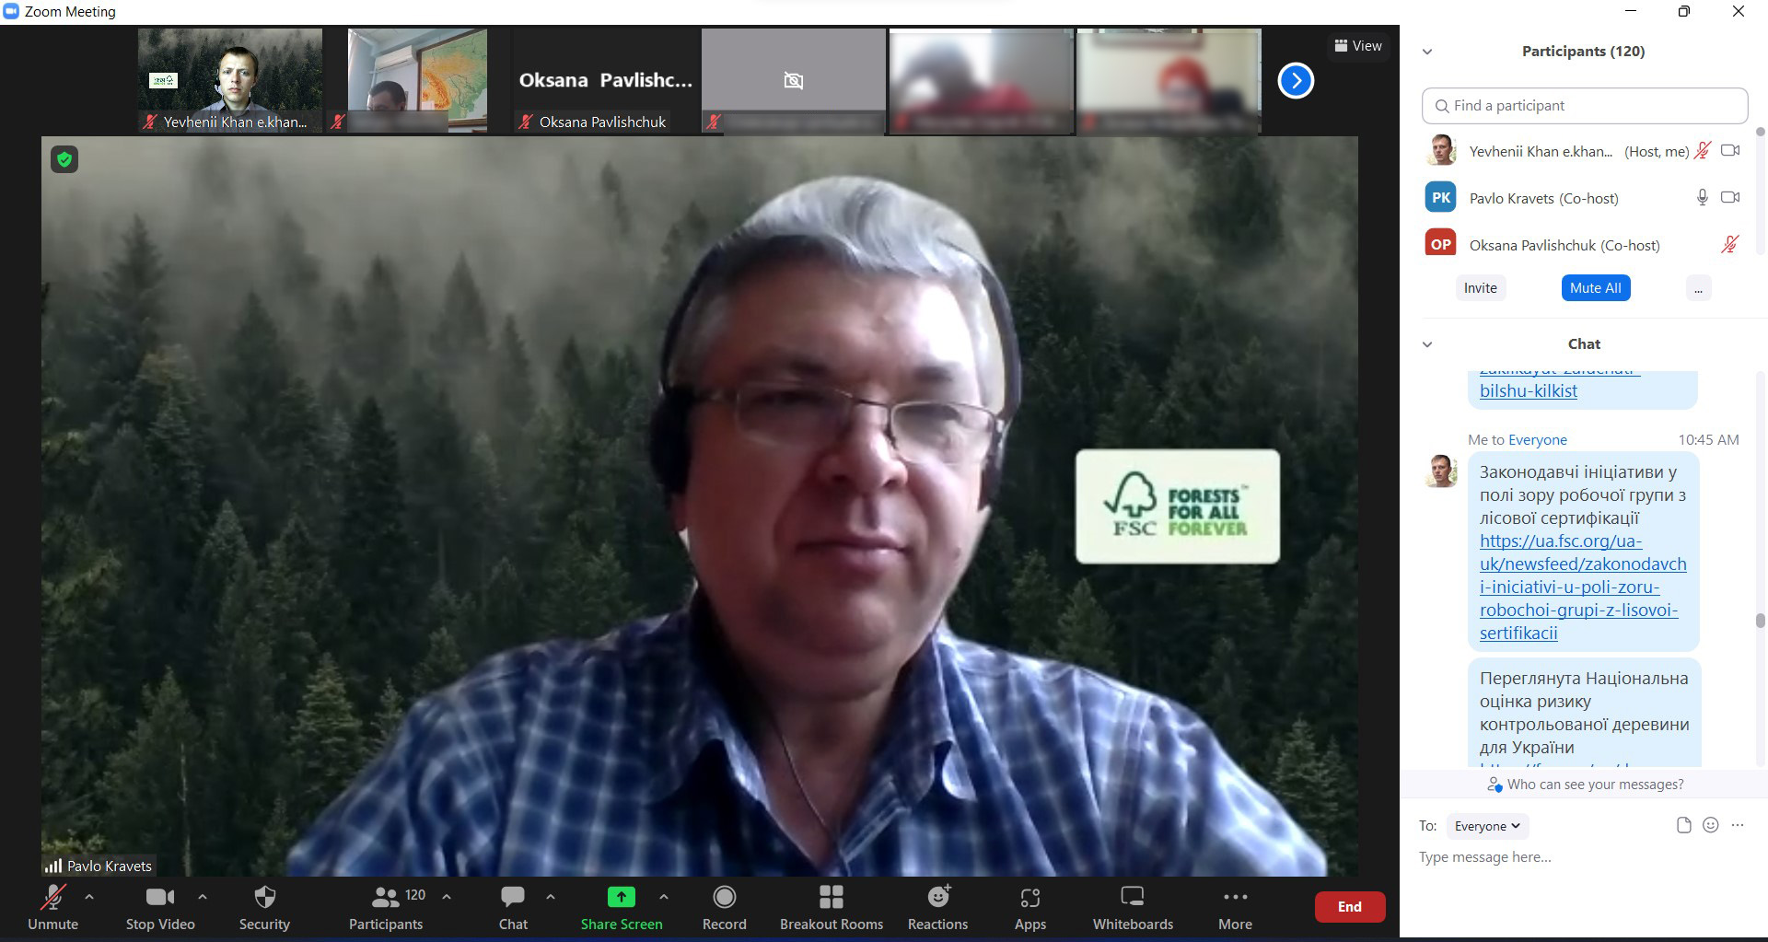Show next gallery thumbnails with blue arrow
1768x942 pixels.
click(1296, 81)
